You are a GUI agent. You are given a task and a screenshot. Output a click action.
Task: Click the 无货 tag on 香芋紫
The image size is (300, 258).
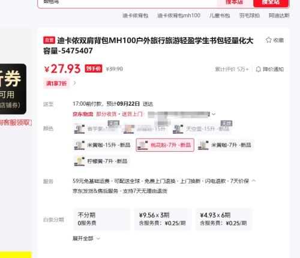[114, 123]
